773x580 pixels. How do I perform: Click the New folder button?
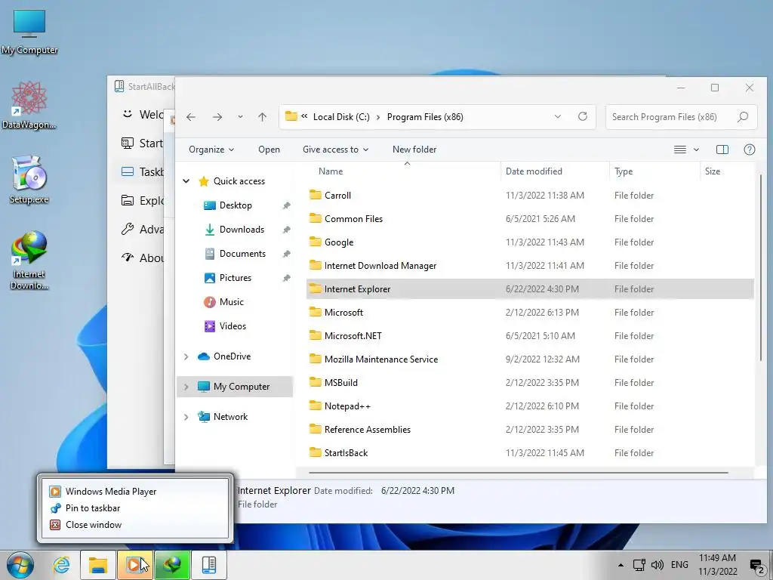pyautogui.click(x=414, y=150)
